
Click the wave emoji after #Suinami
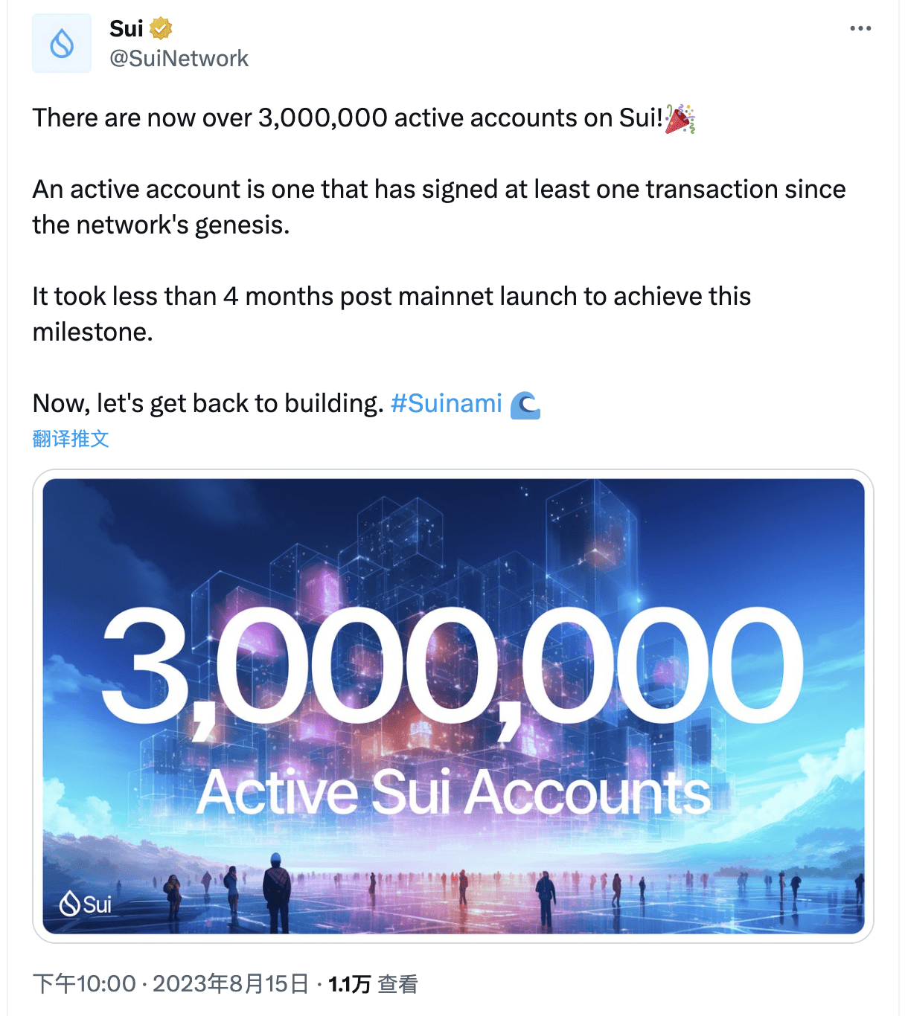pos(528,403)
